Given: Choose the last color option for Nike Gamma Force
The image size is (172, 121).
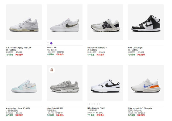Looking at the screenshot, I should tap(98, 104).
